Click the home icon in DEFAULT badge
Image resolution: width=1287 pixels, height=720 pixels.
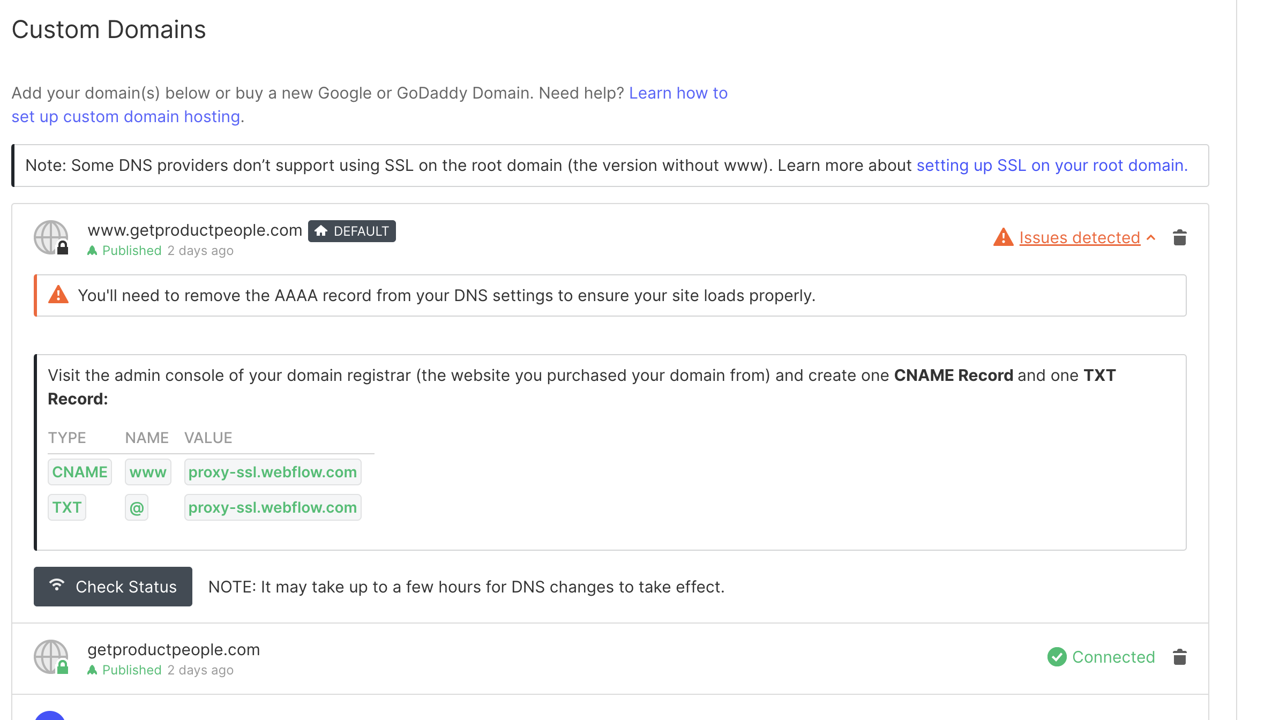321,231
